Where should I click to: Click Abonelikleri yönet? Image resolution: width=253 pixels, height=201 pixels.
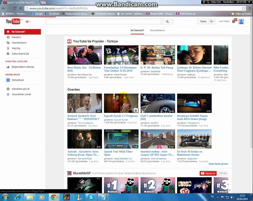(x=21, y=94)
